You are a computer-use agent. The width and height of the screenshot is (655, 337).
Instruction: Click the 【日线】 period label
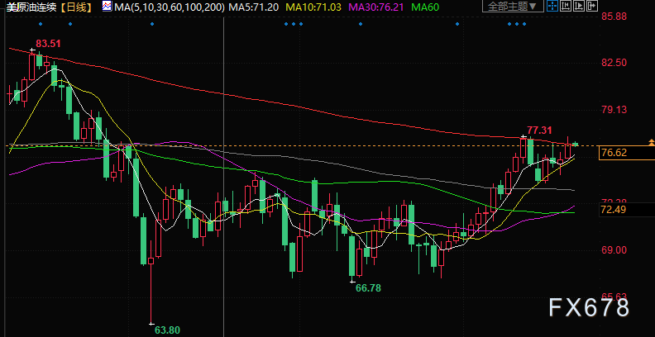point(78,7)
